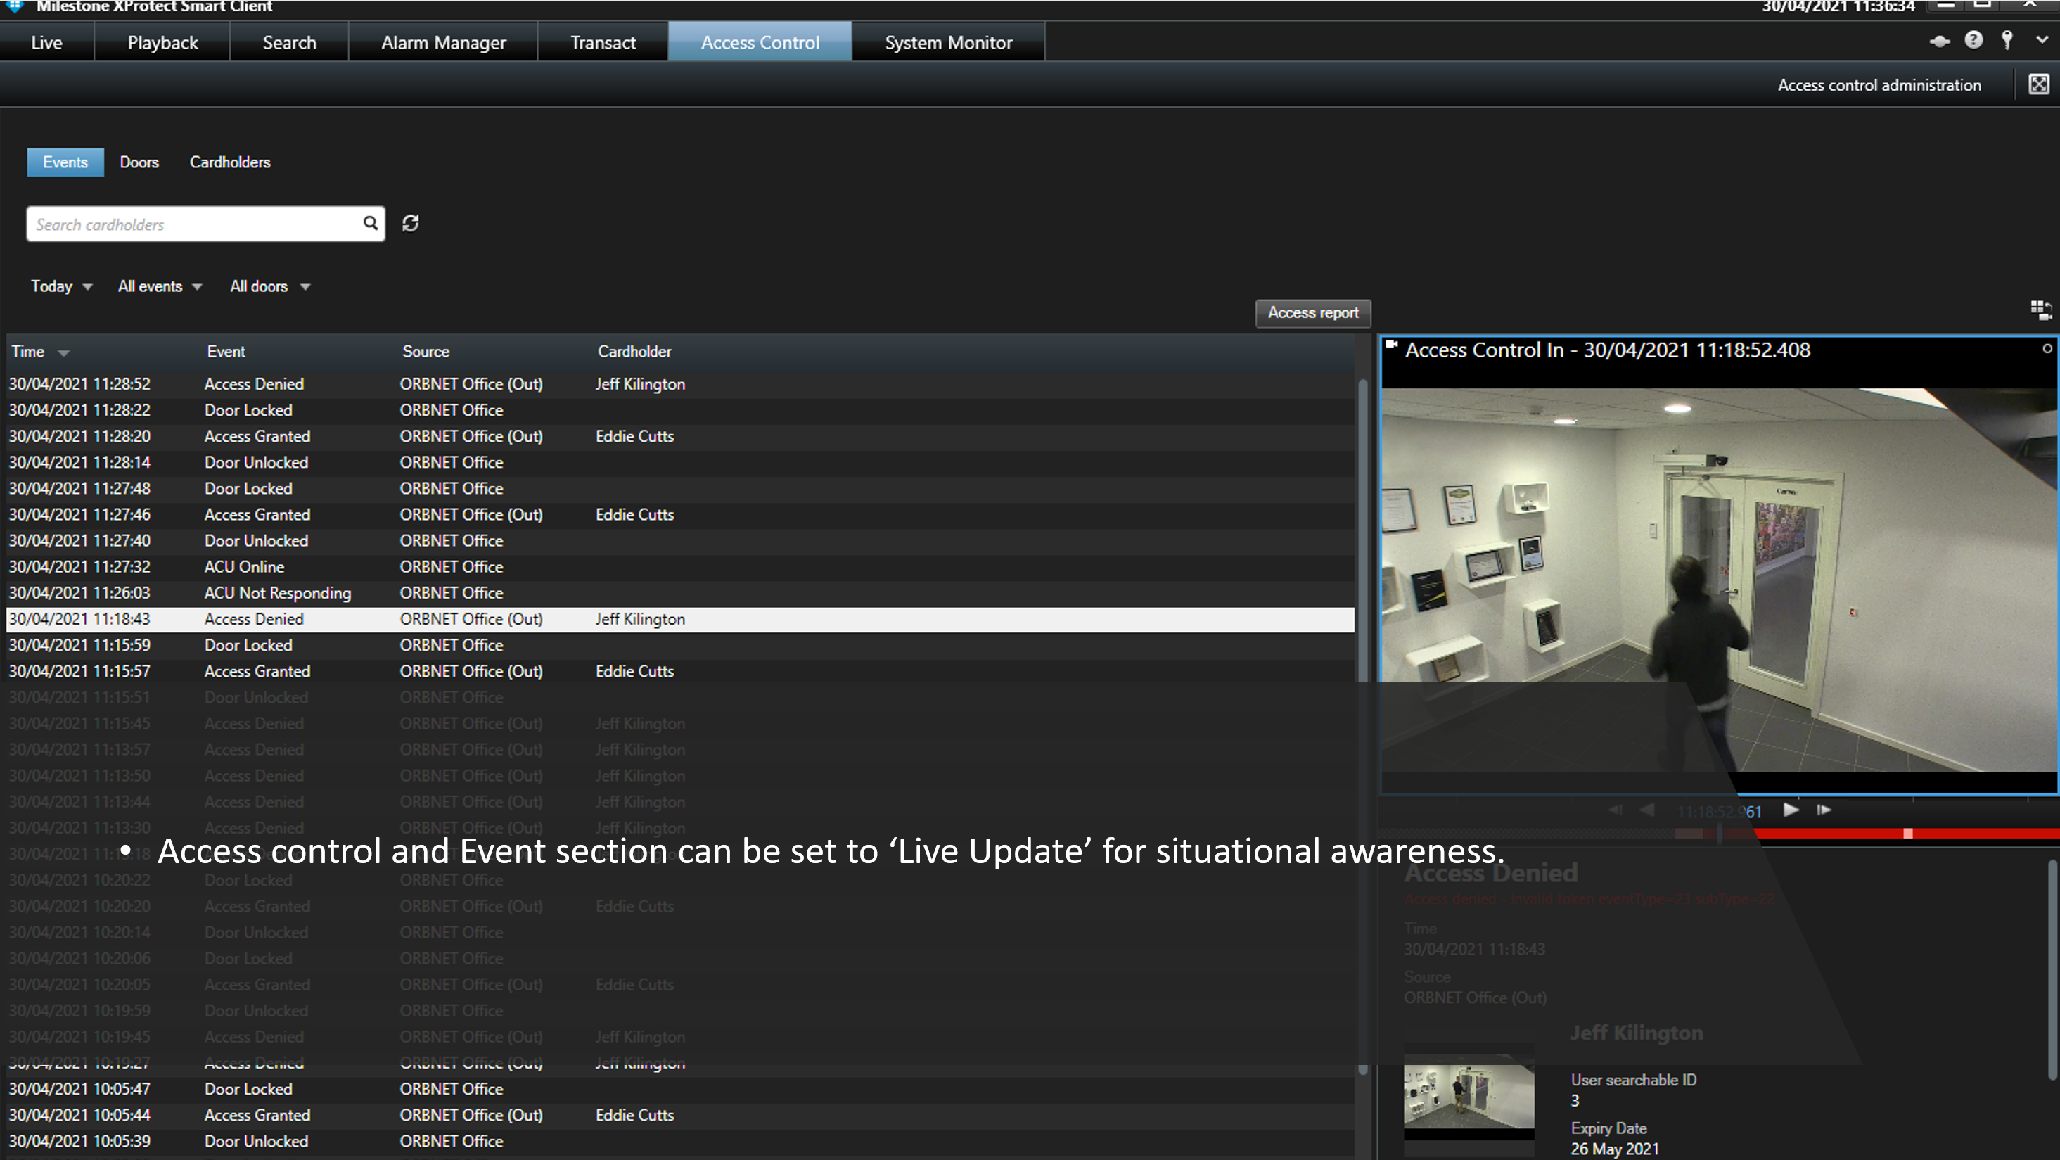Open the All doors filter dropdown

(x=270, y=286)
